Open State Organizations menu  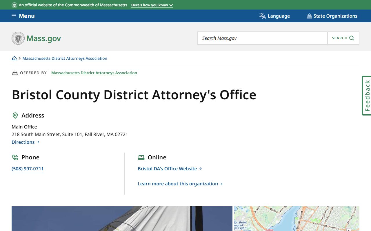coord(332,16)
